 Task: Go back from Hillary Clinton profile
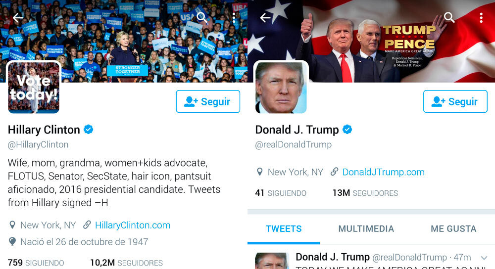coord(18,18)
